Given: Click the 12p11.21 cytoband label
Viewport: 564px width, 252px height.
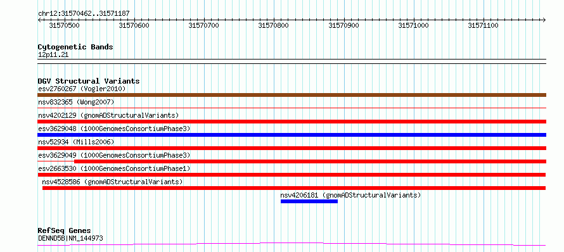Looking at the screenshot, I should (53, 55).
